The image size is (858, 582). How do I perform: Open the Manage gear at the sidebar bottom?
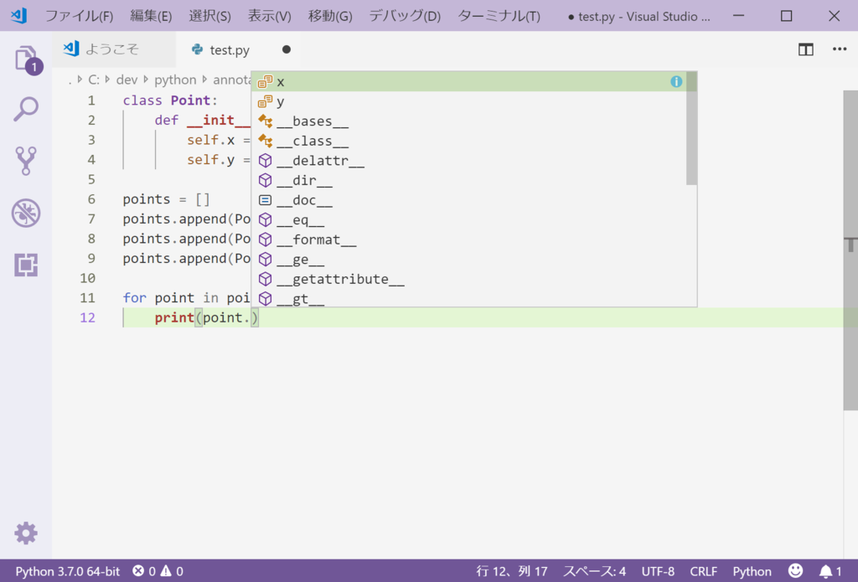click(26, 533)
